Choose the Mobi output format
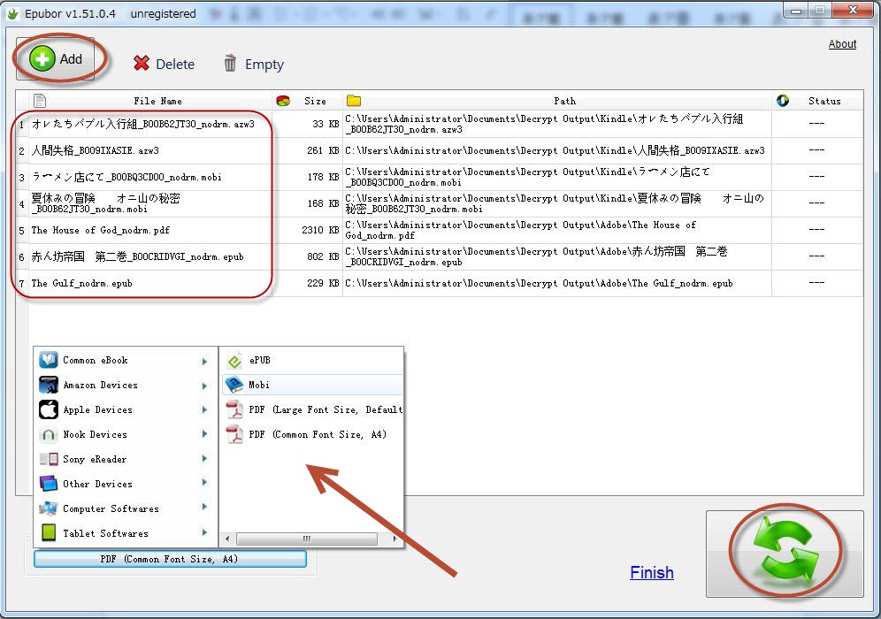The height and width of the screenshot is (619, 881). [312, 385]
